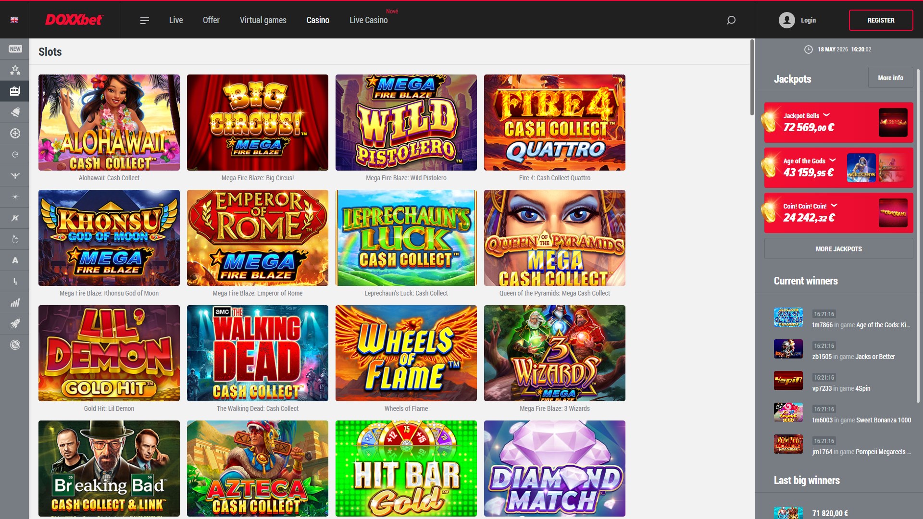Image resolution: width=923 pixels, height=519 pixels.
Task: Open the Hit Bar Gold thumbnail
Action: point(406,469)
